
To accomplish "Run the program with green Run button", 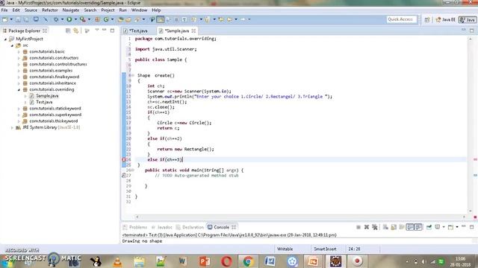I will click(x=69, y=19).
